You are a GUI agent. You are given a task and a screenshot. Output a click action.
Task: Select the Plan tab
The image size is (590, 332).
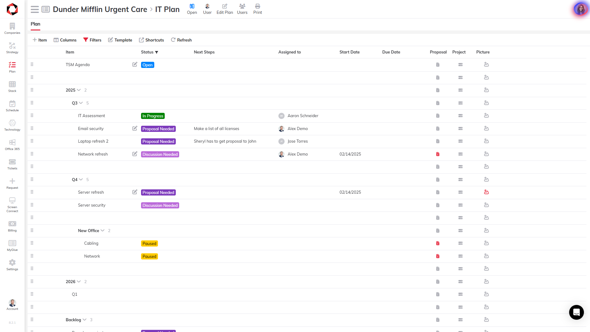35,24
